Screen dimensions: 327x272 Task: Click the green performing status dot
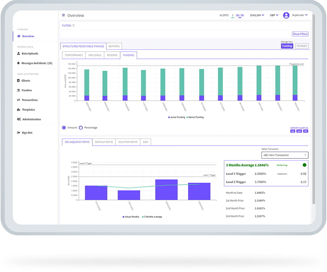pyautogui.click(x=304, y=165)
